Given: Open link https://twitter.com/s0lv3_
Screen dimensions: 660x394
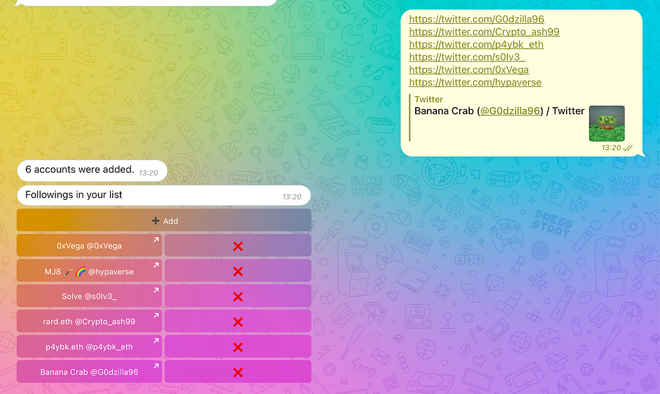Looking at the screenshot, I should 467,57.
